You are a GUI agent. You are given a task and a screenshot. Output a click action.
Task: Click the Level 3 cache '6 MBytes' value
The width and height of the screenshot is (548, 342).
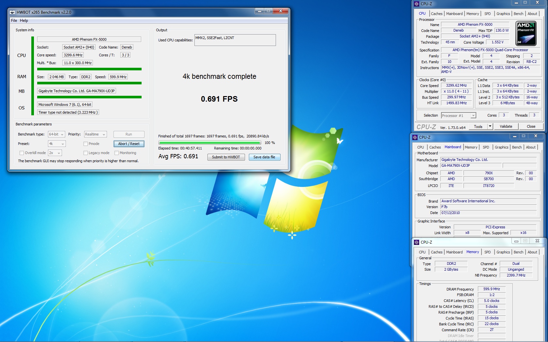508,103
